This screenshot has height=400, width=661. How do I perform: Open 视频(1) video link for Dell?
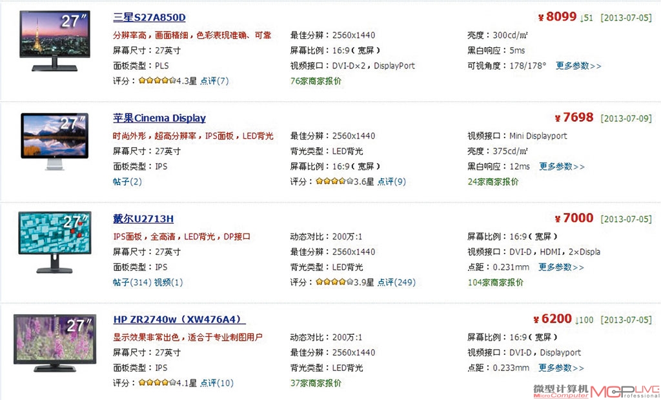coord(168,283)
